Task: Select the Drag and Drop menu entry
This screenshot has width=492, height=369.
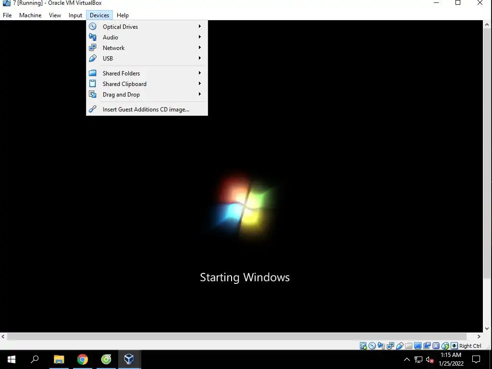Action: (147, 95)
